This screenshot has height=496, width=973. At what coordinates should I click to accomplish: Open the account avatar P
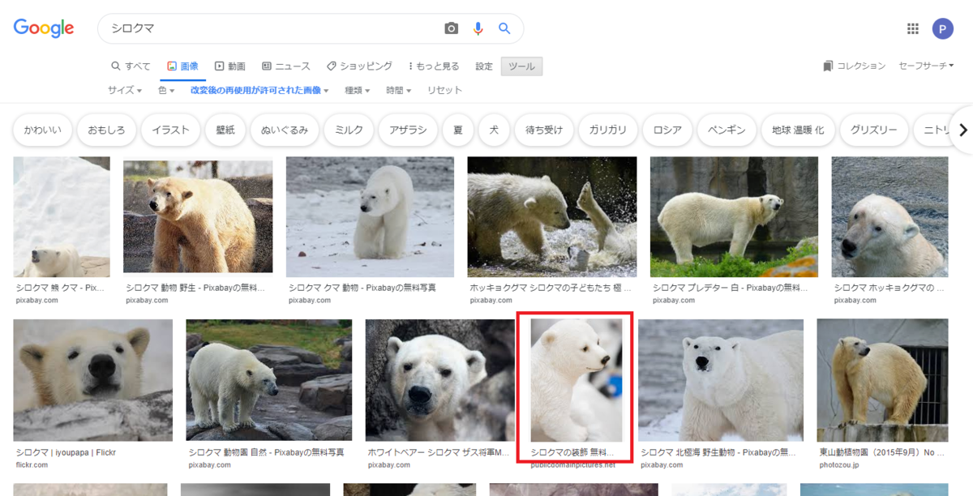[x=943, y=29]
